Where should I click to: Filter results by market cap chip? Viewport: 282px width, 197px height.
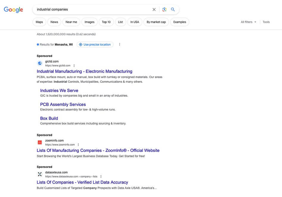(156, 22)
